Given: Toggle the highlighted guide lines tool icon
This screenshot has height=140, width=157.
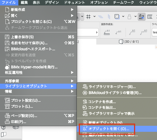Looking at the screenshot, I should [142, 17].
